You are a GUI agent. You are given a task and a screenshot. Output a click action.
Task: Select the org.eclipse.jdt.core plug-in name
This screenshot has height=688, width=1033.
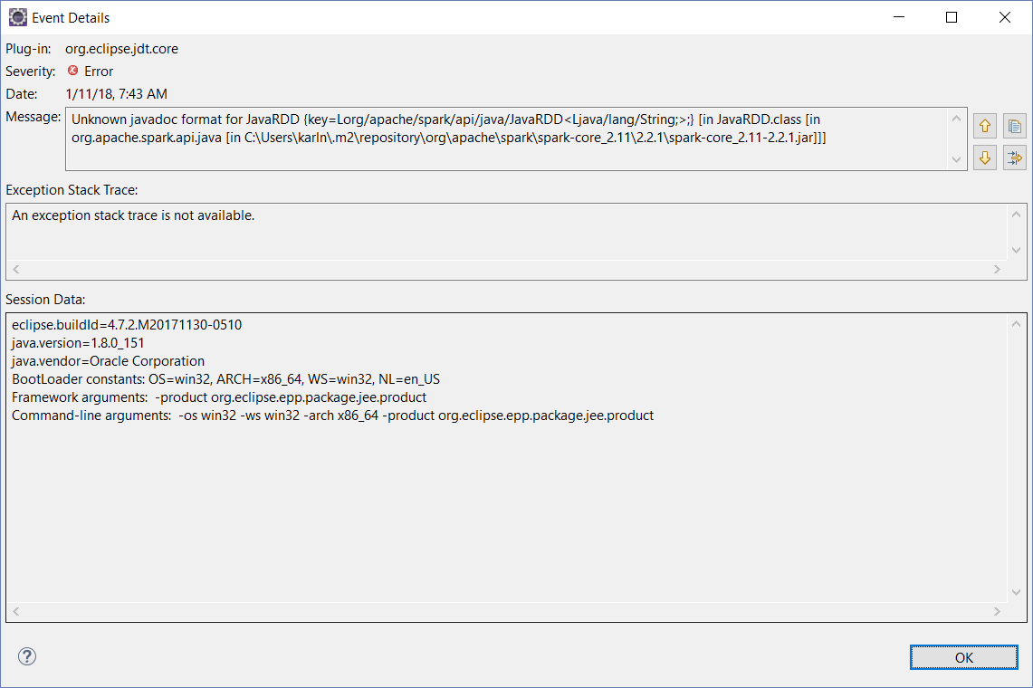click(120, 48)
